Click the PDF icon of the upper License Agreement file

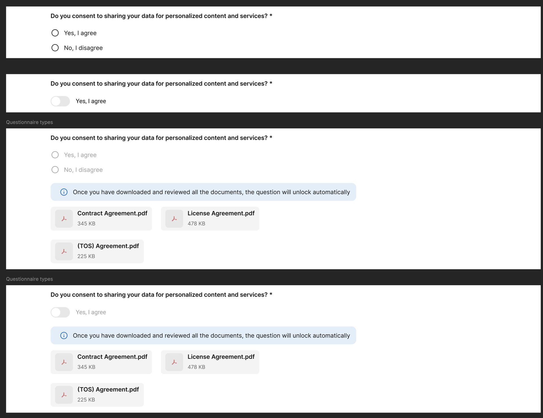174,219
